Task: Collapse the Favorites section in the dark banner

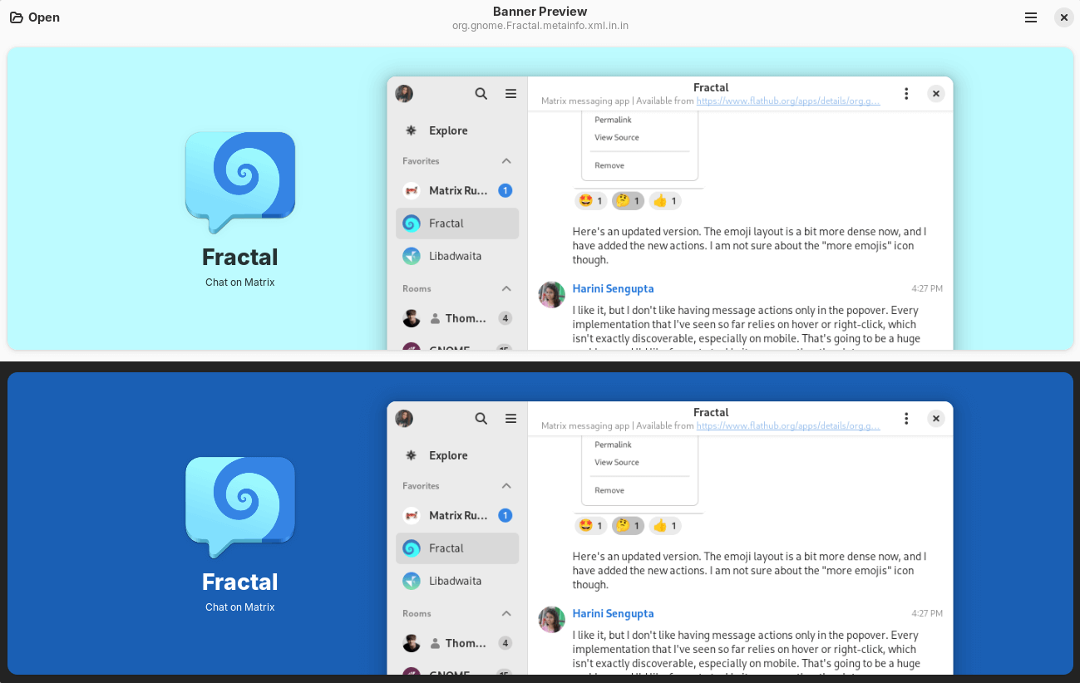Action: coord(506,485)
